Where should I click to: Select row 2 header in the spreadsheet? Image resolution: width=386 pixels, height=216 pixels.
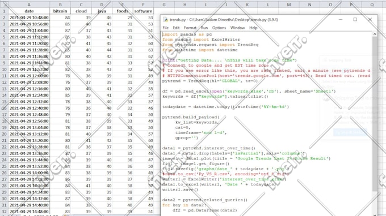pos(4,18)
